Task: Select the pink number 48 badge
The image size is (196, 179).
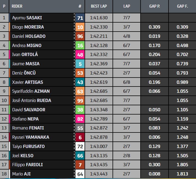Action: (80, 54)
